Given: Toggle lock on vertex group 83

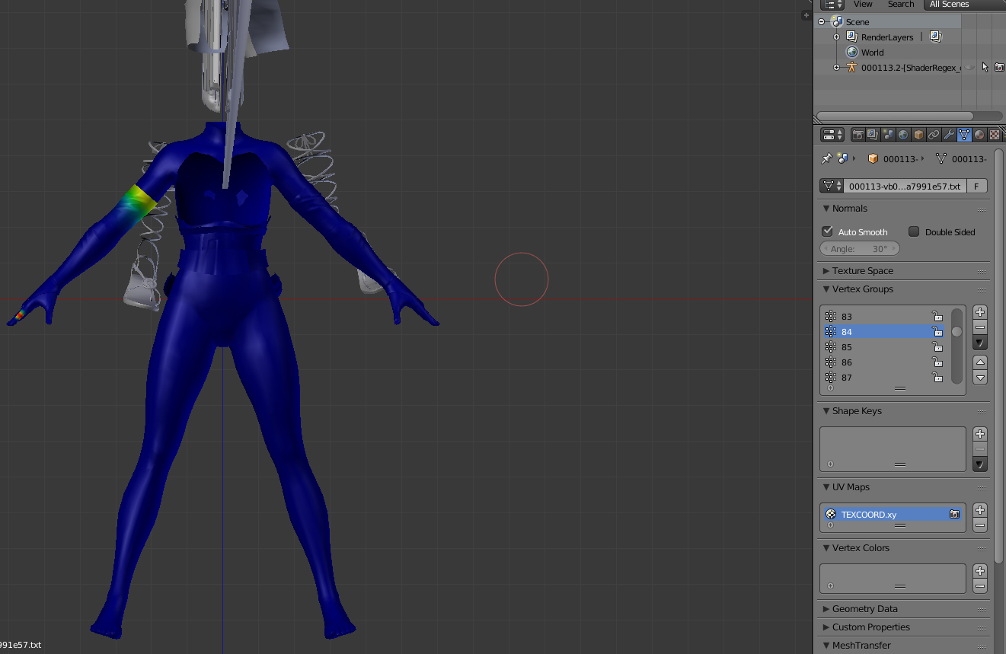Looking at the screenshot, I should 937,316.
